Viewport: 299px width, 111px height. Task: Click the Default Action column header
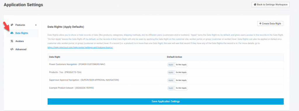[175, 57]
